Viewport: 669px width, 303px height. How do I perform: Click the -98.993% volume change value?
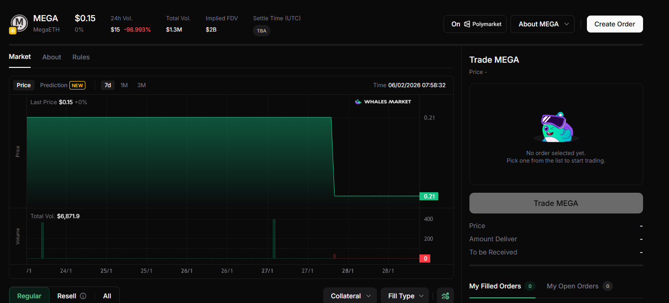coord(137,30)
